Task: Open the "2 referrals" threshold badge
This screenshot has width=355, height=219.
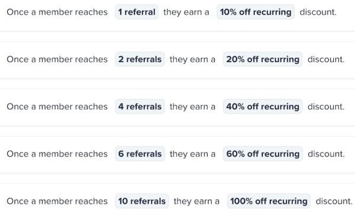Action: click(140, 59)
